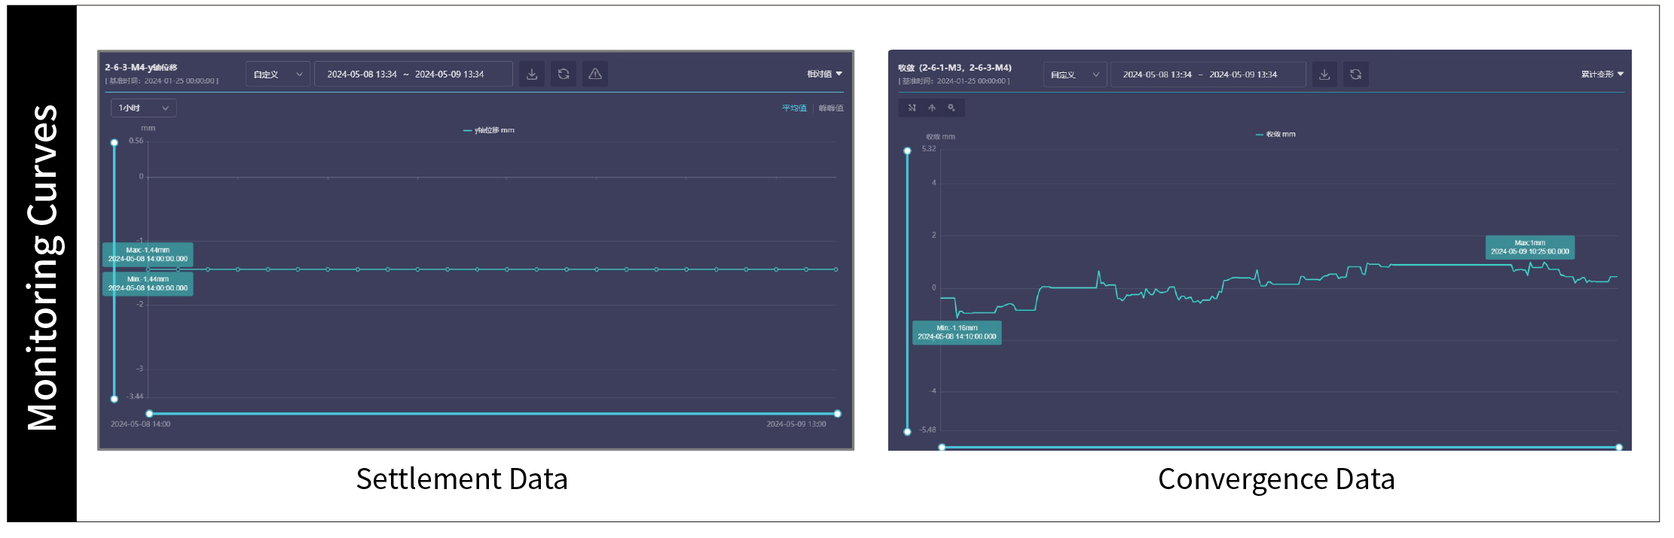This screenshot has height=538, width=1674.
Task: Open the 相对值 dropdown menu
Action: [x=824, y=74]
